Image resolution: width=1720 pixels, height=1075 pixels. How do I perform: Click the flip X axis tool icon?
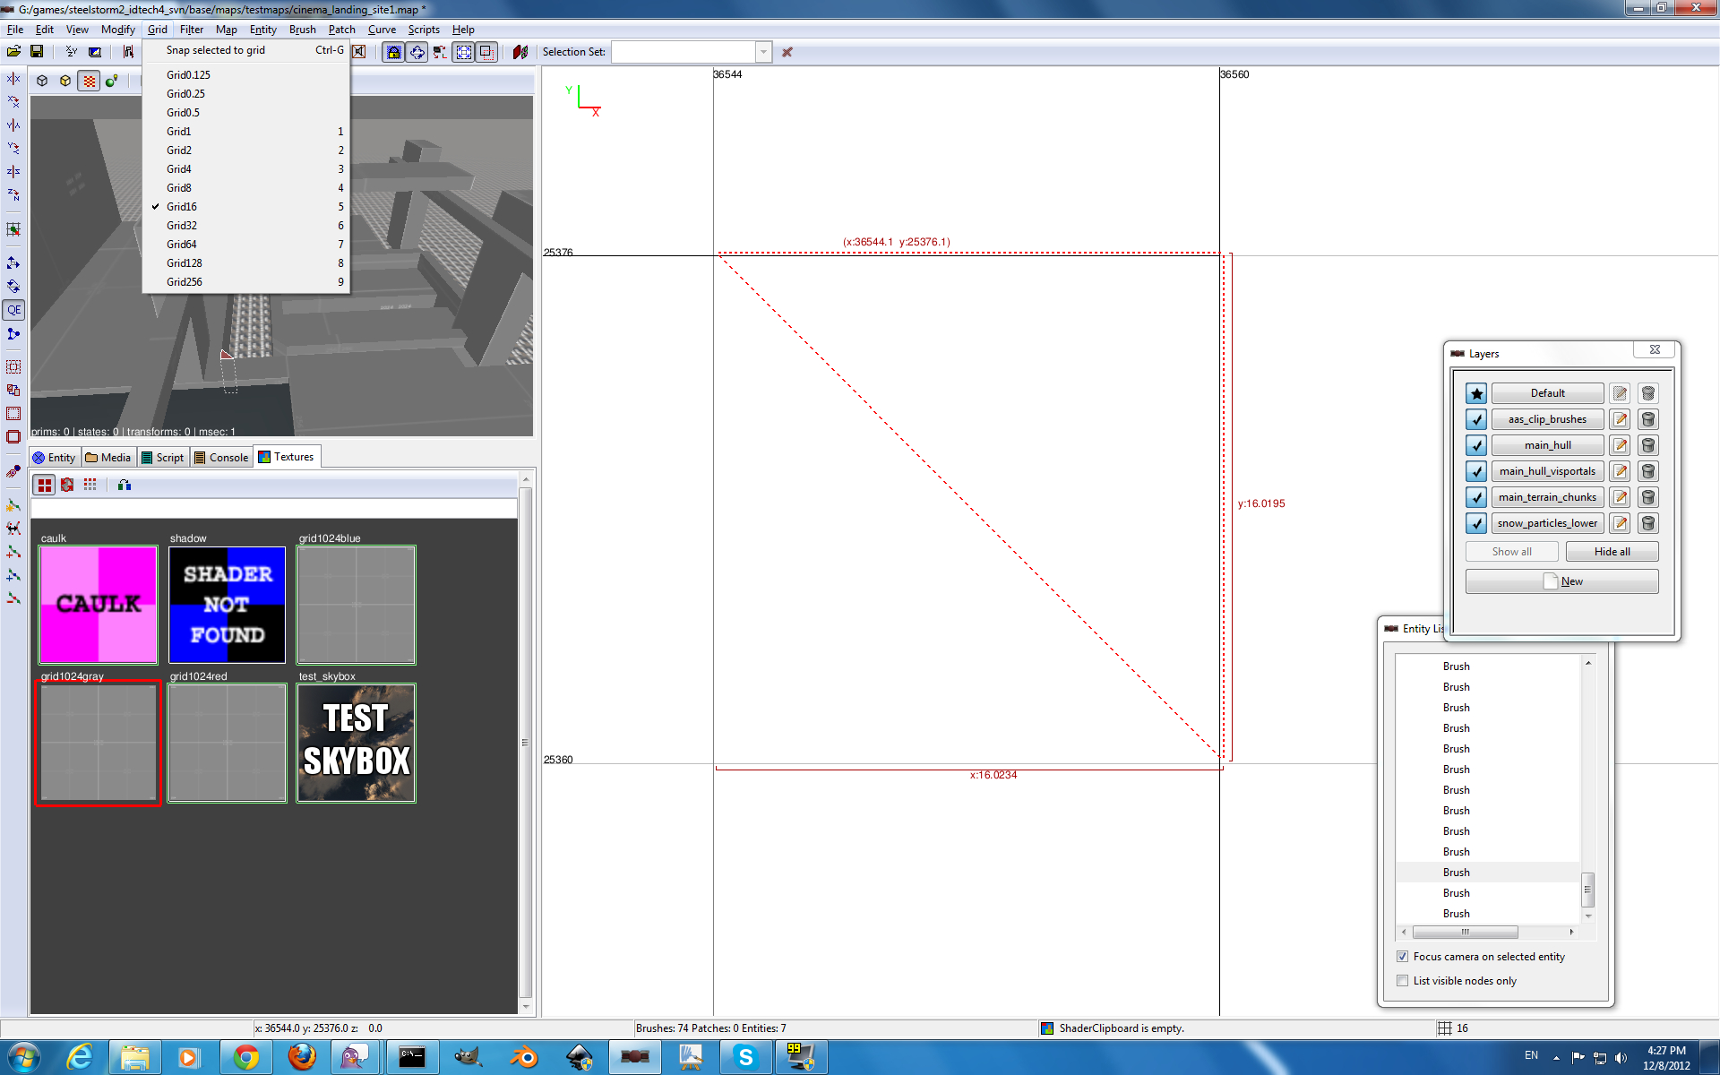click(x=13, y=79)
